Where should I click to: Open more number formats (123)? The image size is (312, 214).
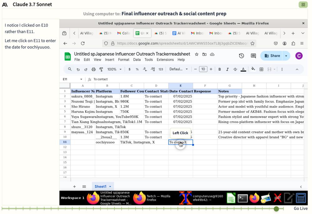pyautogui.click(x=161, y=69)
